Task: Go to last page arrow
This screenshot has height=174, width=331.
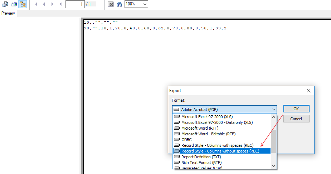Action: 60,4
